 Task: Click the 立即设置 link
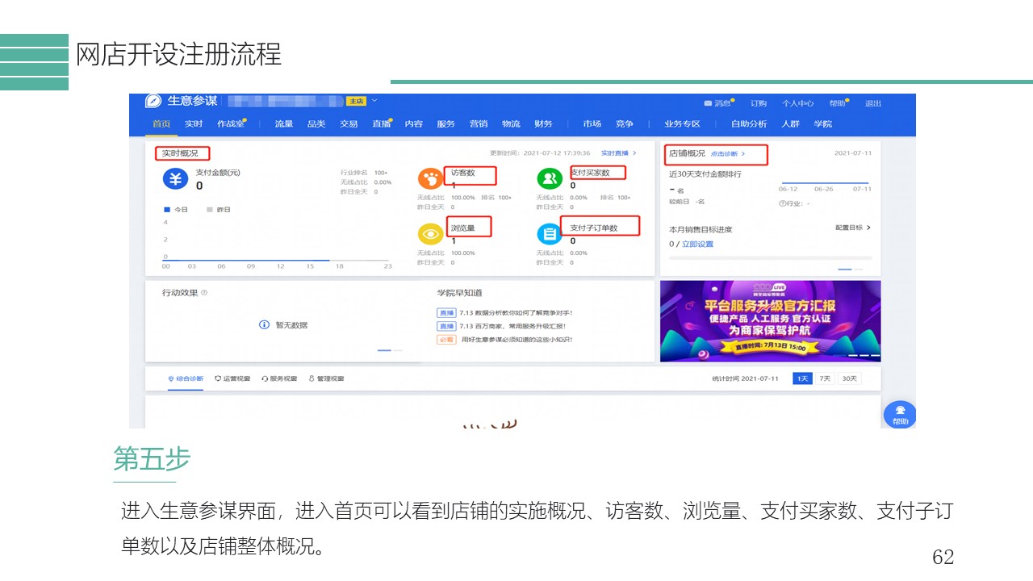tap(697, 245)
